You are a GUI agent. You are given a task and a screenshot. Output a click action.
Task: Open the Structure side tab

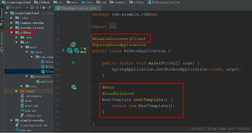point(2,42)
